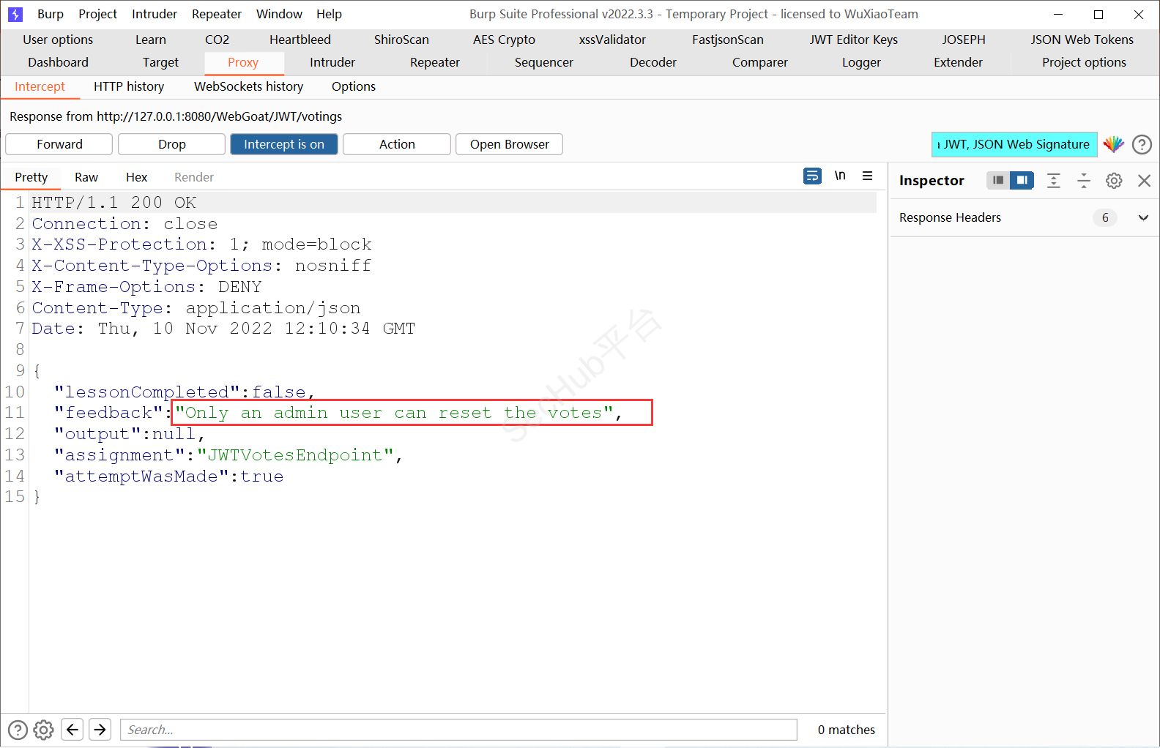Viewport: 1160px width, 748px height.
Task: Click the colorful highlight picker icon
Action: click(1113, 144)
